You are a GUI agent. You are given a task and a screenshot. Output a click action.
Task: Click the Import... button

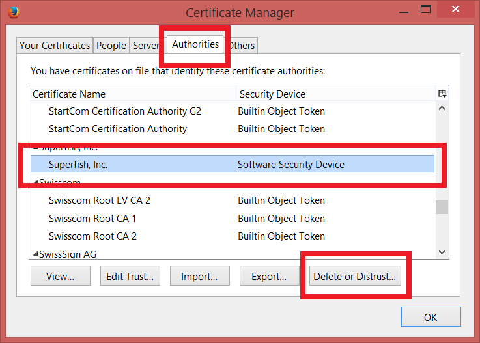[199, 276]
